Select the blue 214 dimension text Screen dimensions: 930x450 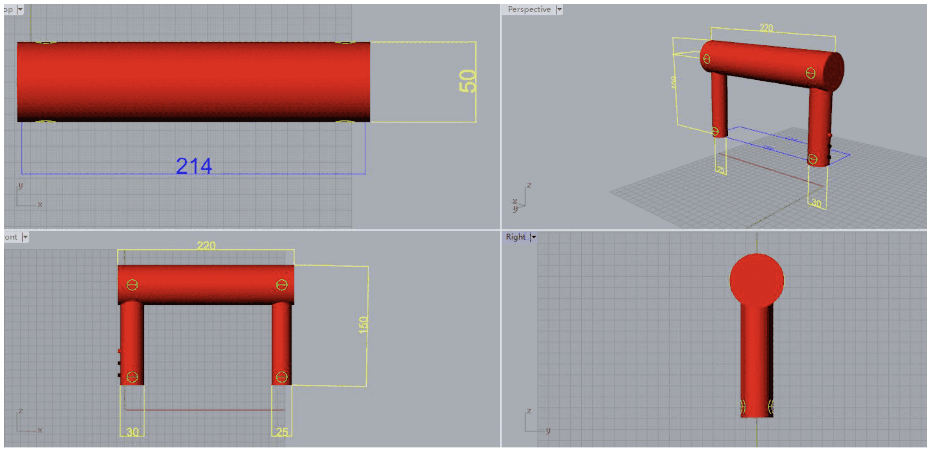pos(194,166)
